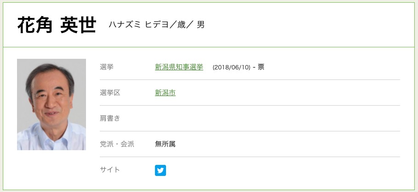Open the candidate's Twitter profile icon

pyautogui.click(x=160, y=170)
